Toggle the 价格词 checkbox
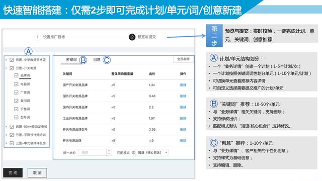The height and width of the screenshot is (181, 322). point(17,109)
